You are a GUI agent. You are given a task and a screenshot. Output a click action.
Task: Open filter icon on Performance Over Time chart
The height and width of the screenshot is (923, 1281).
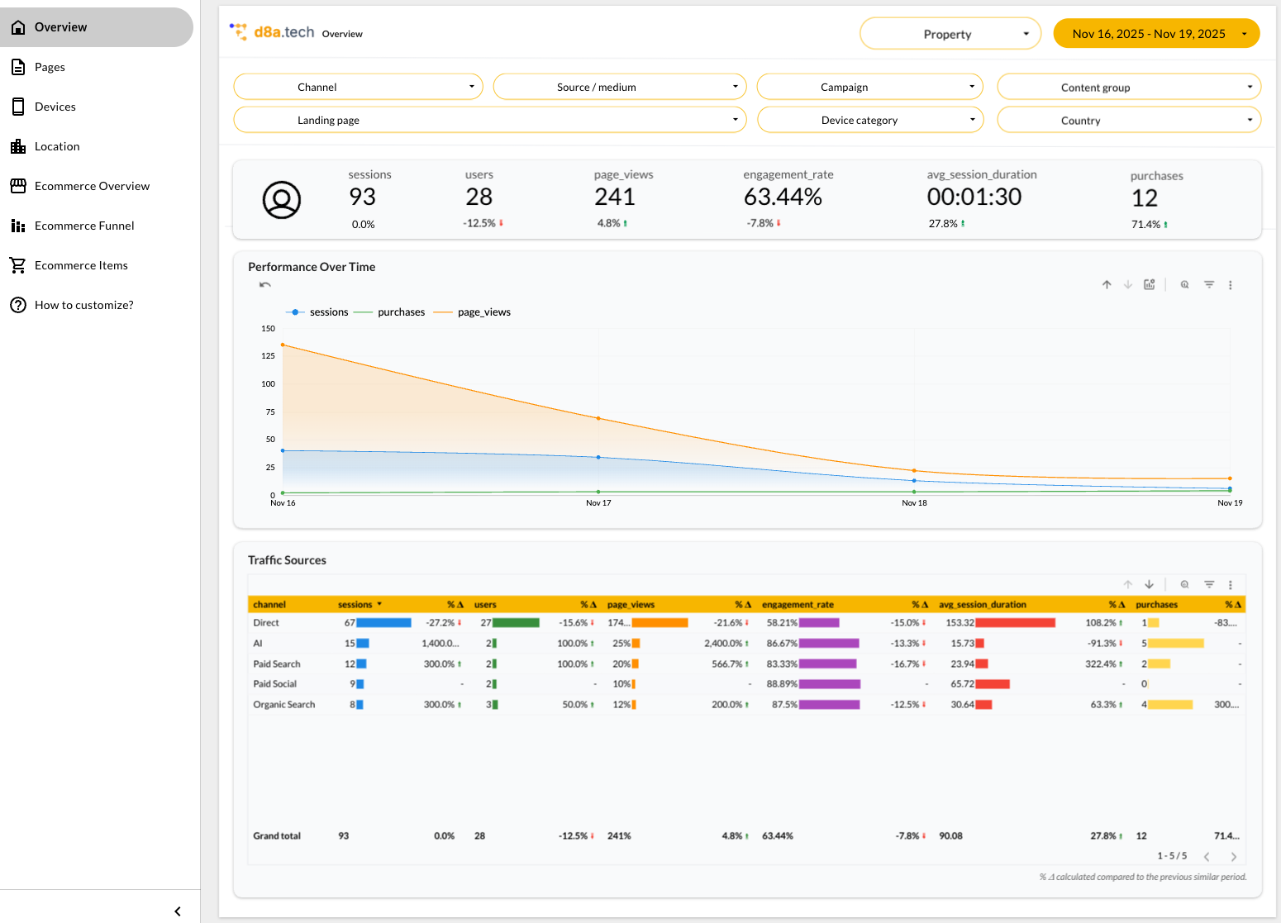pyautogui.click(x=1209, y=285)
